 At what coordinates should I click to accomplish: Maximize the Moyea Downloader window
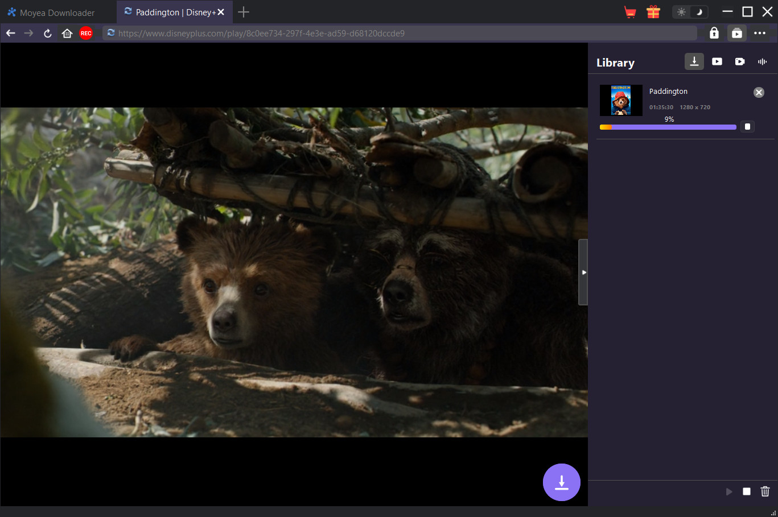(x=748, y=12)
